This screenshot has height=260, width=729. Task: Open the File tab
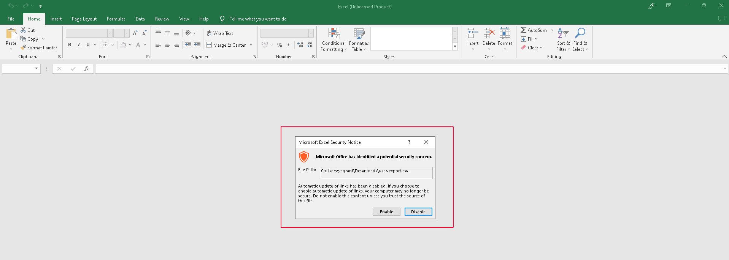11,19
